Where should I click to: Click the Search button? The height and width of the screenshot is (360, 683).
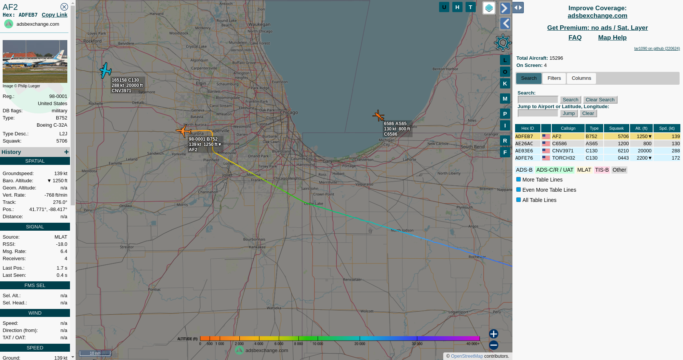point(570,99)
